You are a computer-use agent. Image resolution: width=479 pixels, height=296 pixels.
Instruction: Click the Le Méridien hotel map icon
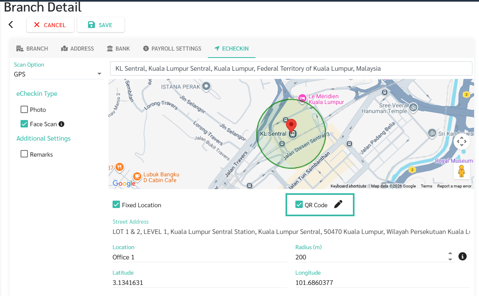point(302,99)
